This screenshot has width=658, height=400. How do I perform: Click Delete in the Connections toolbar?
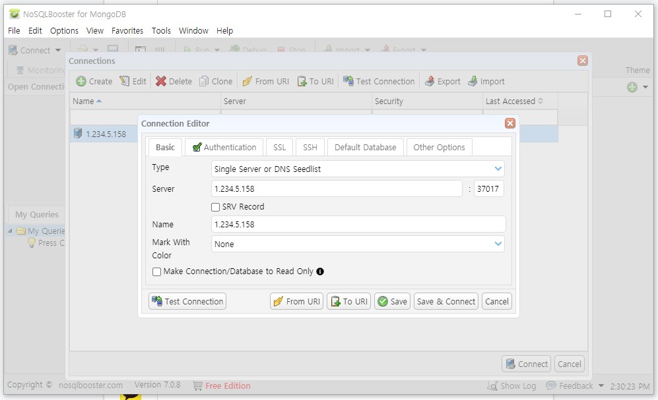click(x=174, y=81)
